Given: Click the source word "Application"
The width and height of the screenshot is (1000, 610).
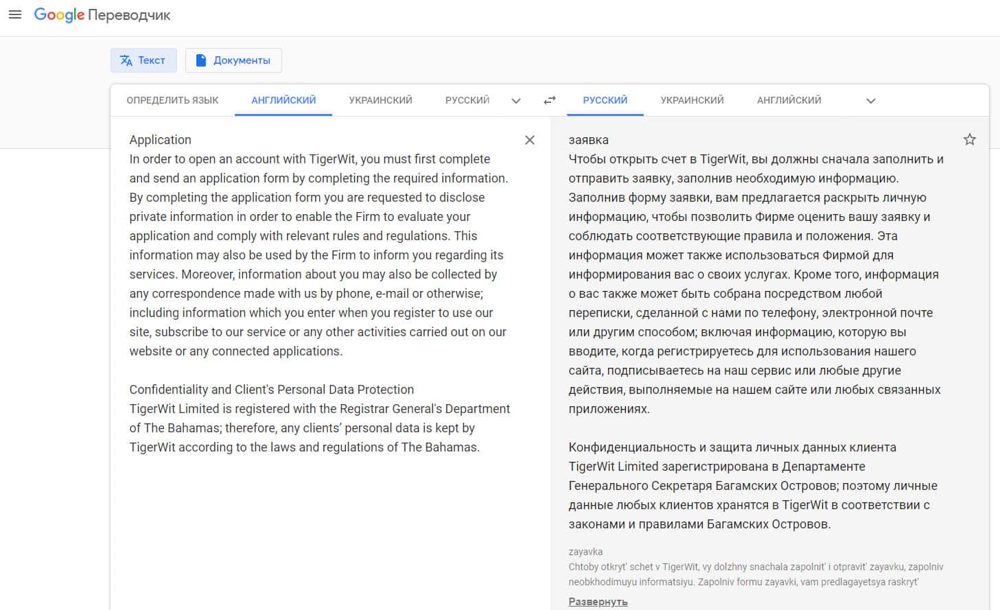Looking at the screenshot, I should [161, 140].
